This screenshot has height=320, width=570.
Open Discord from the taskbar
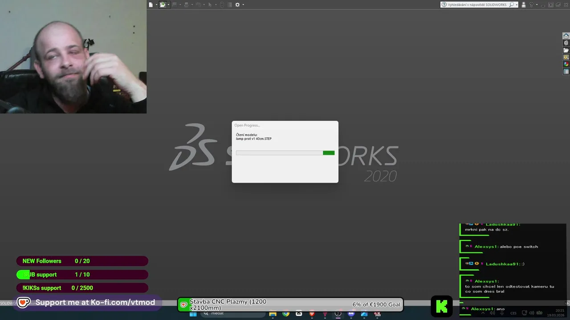[351, 314]
